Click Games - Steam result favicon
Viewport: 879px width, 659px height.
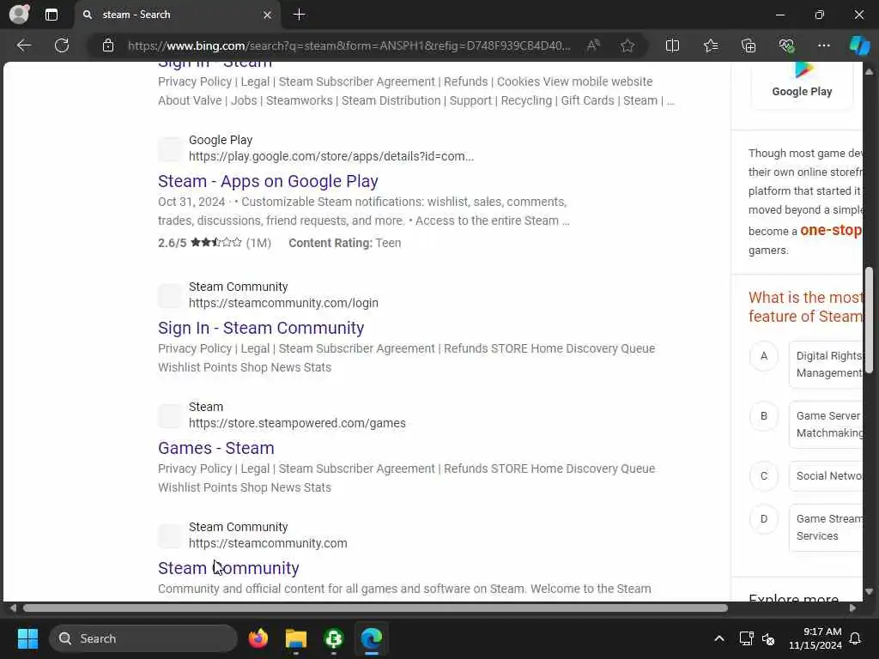click(x=171, y=415)
